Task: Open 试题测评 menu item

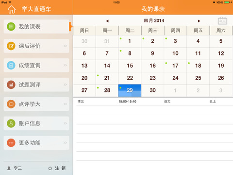Action: click(x=36, y=85)
